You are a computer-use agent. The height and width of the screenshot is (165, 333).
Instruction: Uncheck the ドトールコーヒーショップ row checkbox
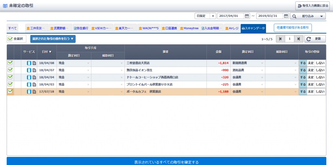pos(10,77)
